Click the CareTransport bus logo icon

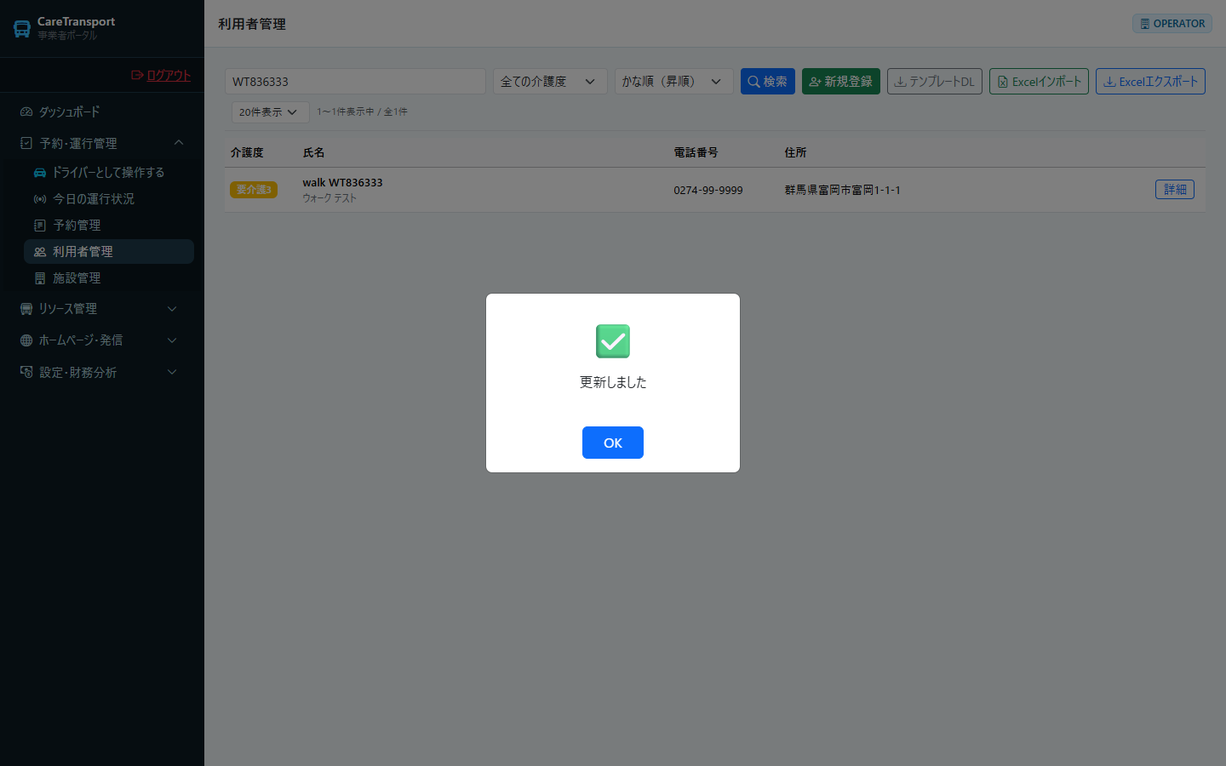[x=22, y=29]
